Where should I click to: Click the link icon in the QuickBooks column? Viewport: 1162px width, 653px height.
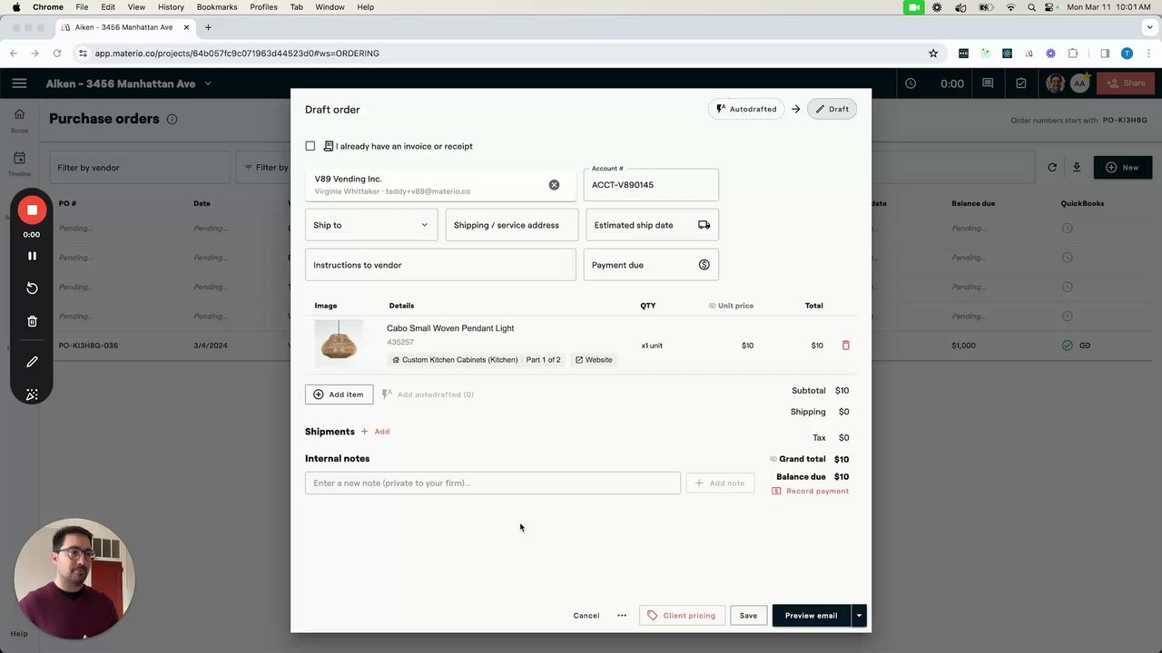[x=1085, y=346]
